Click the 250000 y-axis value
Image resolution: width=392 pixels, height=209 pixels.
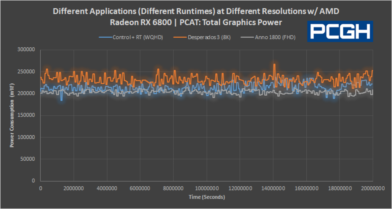point(27,71)
